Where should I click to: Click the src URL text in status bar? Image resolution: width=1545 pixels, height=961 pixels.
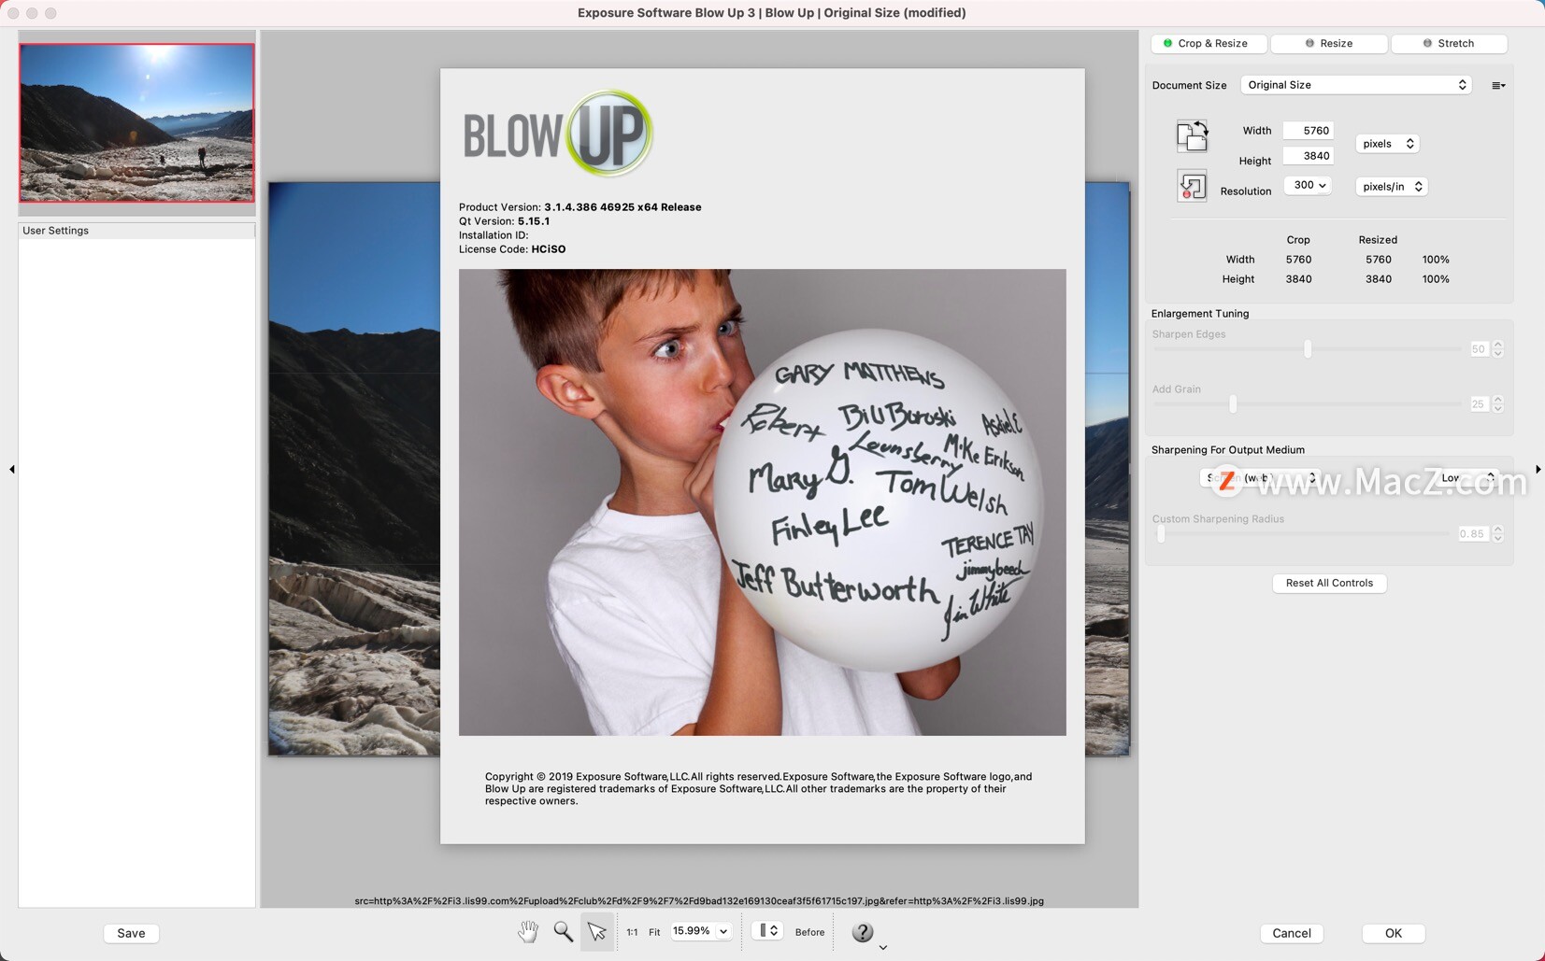point(699,901)
